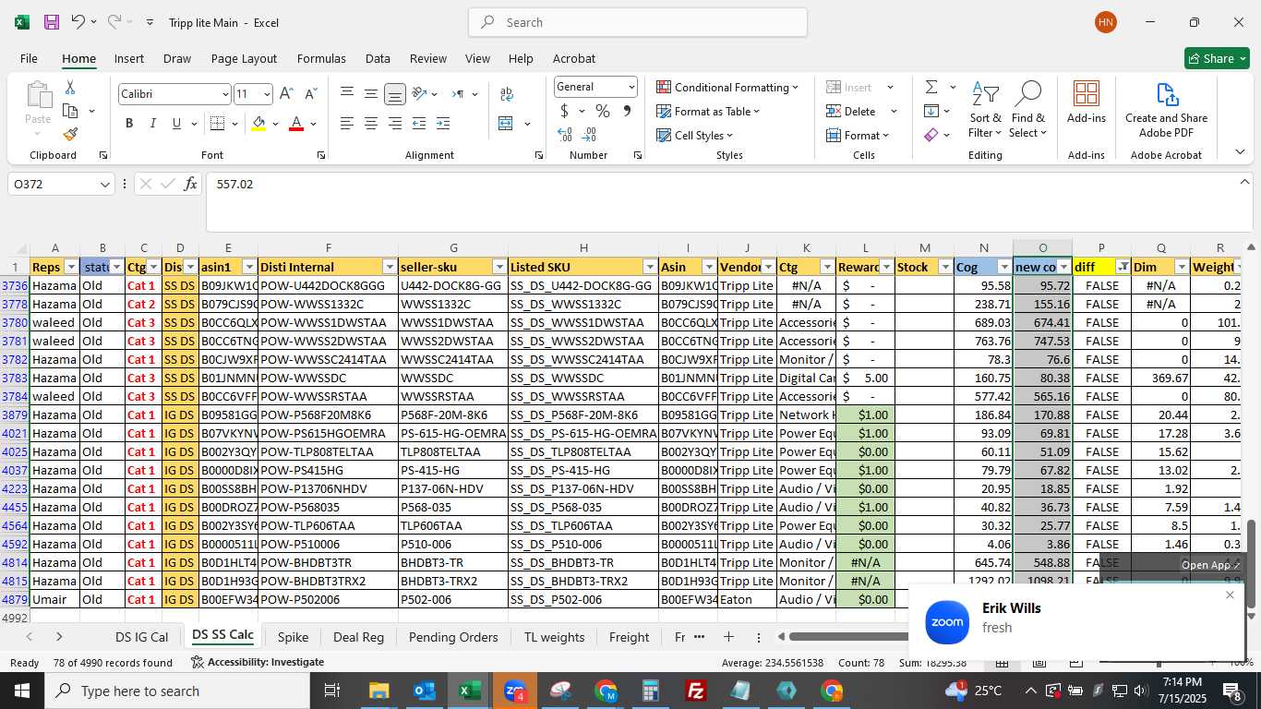Viewport: 1261px width, 709px height.
Task: Bottom align cell contents
Action: point(394,94)
